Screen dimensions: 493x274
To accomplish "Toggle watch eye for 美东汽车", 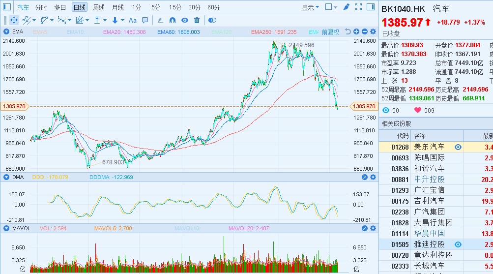I will tap(458, 147).
